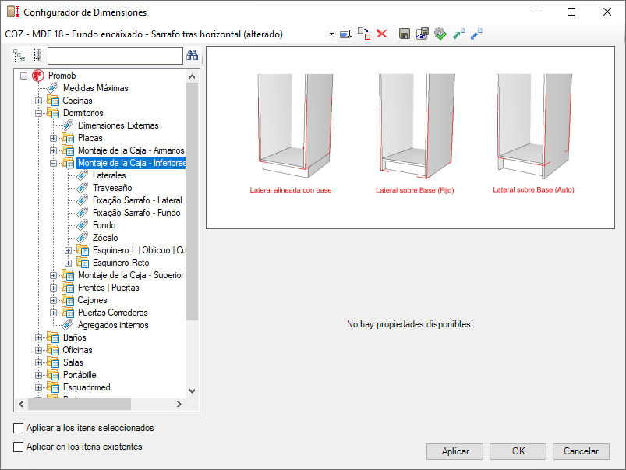Image resolution: width=626 pixels, height=470 pixels.
Task: Expand the Esquinero L | Oblicuo folder
Action: [69, 250]
